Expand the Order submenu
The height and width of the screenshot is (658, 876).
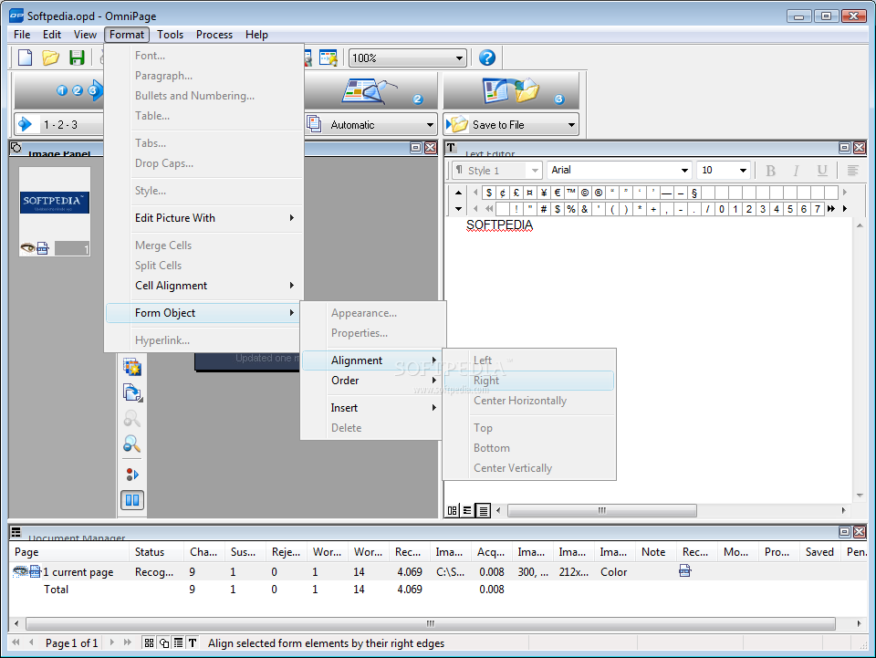(372, 381)
